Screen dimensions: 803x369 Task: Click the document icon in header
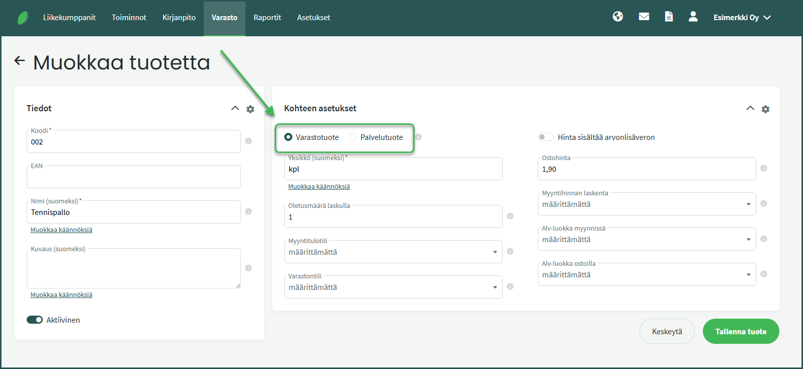coord(669,17)
